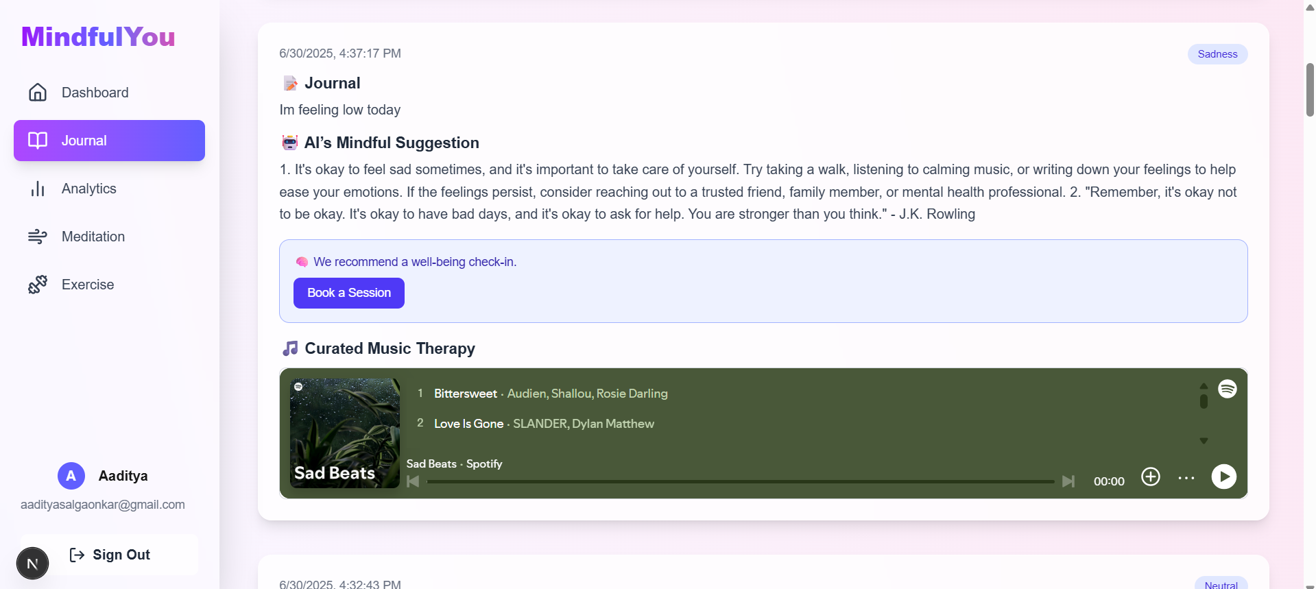The image size is (1316, 589).
Task: Click the sign out arrow icon
Action: (x=77, y=555)
